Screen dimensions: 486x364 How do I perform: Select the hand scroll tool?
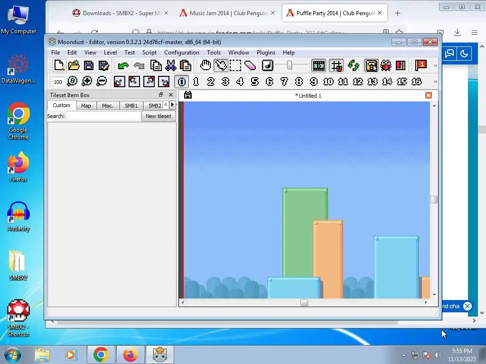click(x=205, y=65)
